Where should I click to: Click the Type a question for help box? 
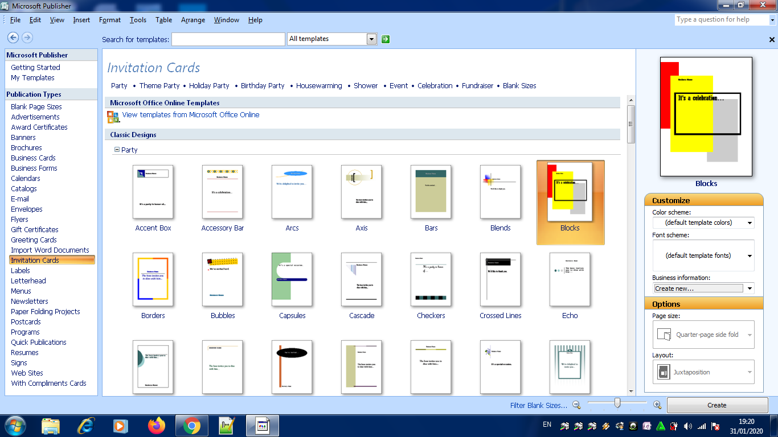[722, 20]
